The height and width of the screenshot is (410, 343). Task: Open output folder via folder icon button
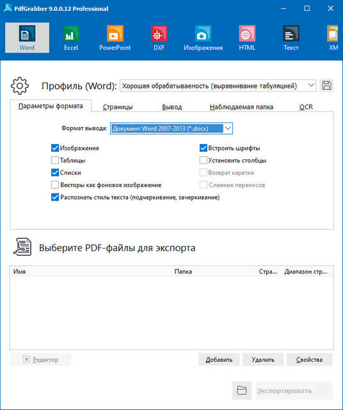tap(242, 390)
